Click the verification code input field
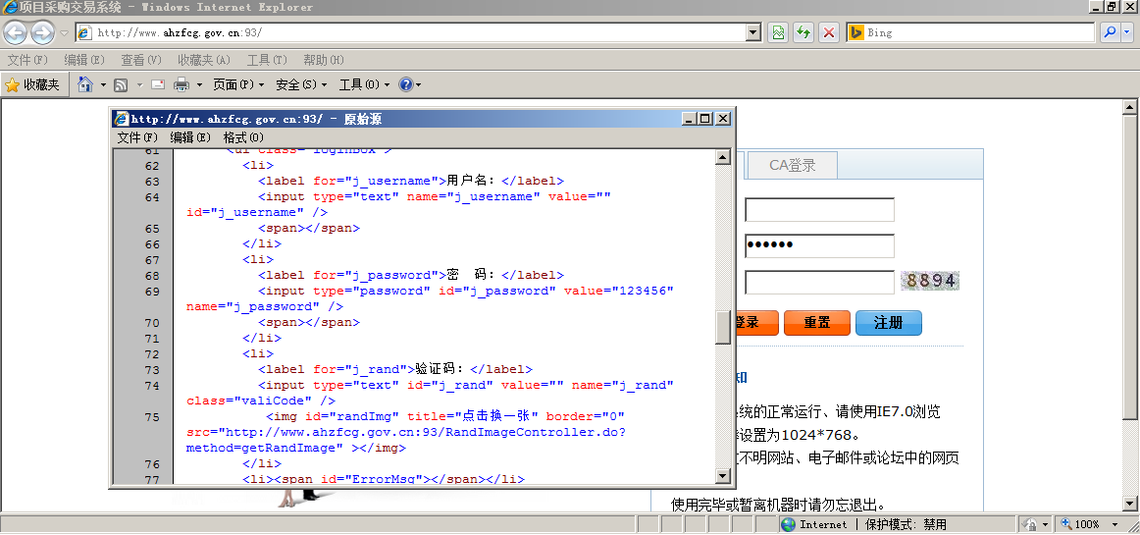1140x535 pixels. click(819, 282)
